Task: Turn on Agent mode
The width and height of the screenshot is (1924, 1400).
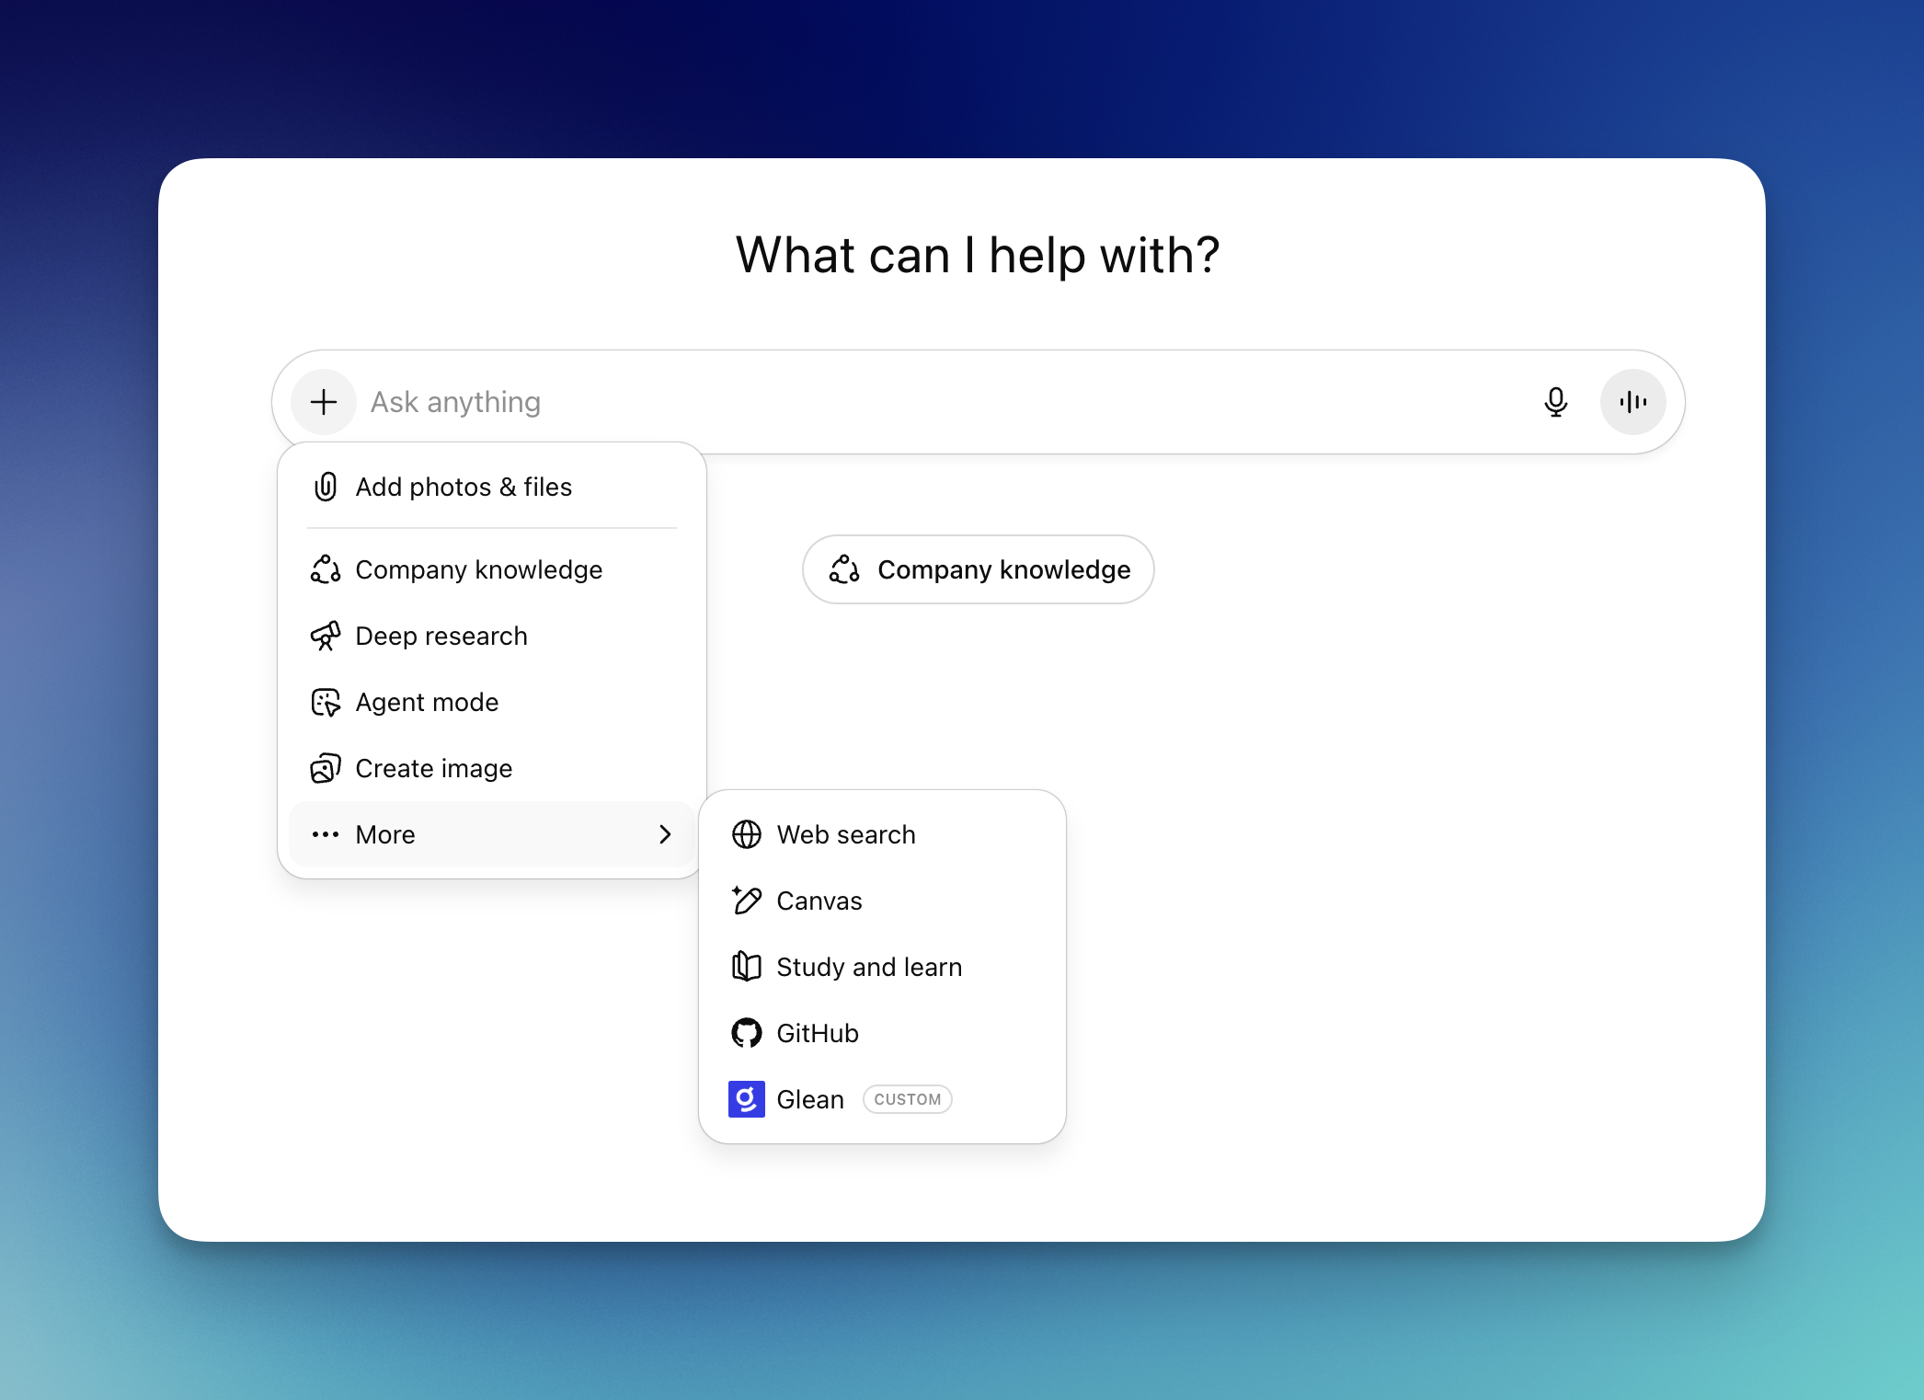Action: [x=426, y=702]
